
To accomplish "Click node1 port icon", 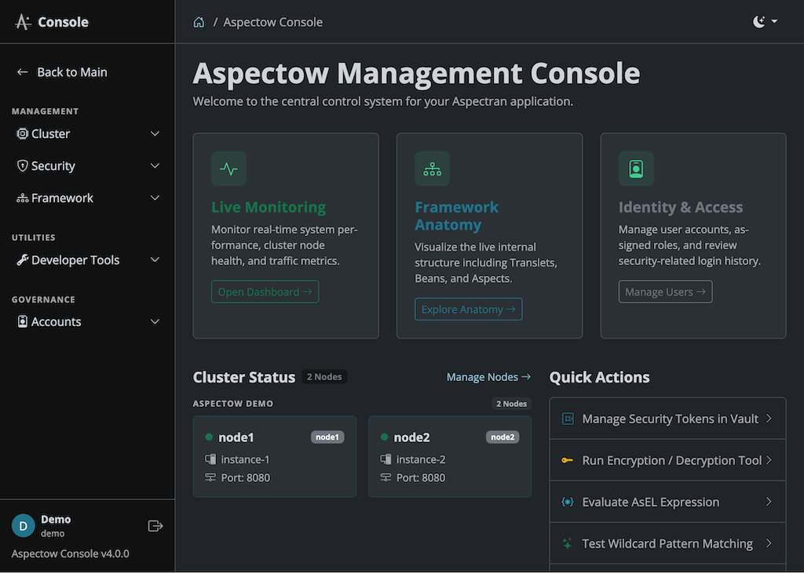I will click(x=210, y=477).
